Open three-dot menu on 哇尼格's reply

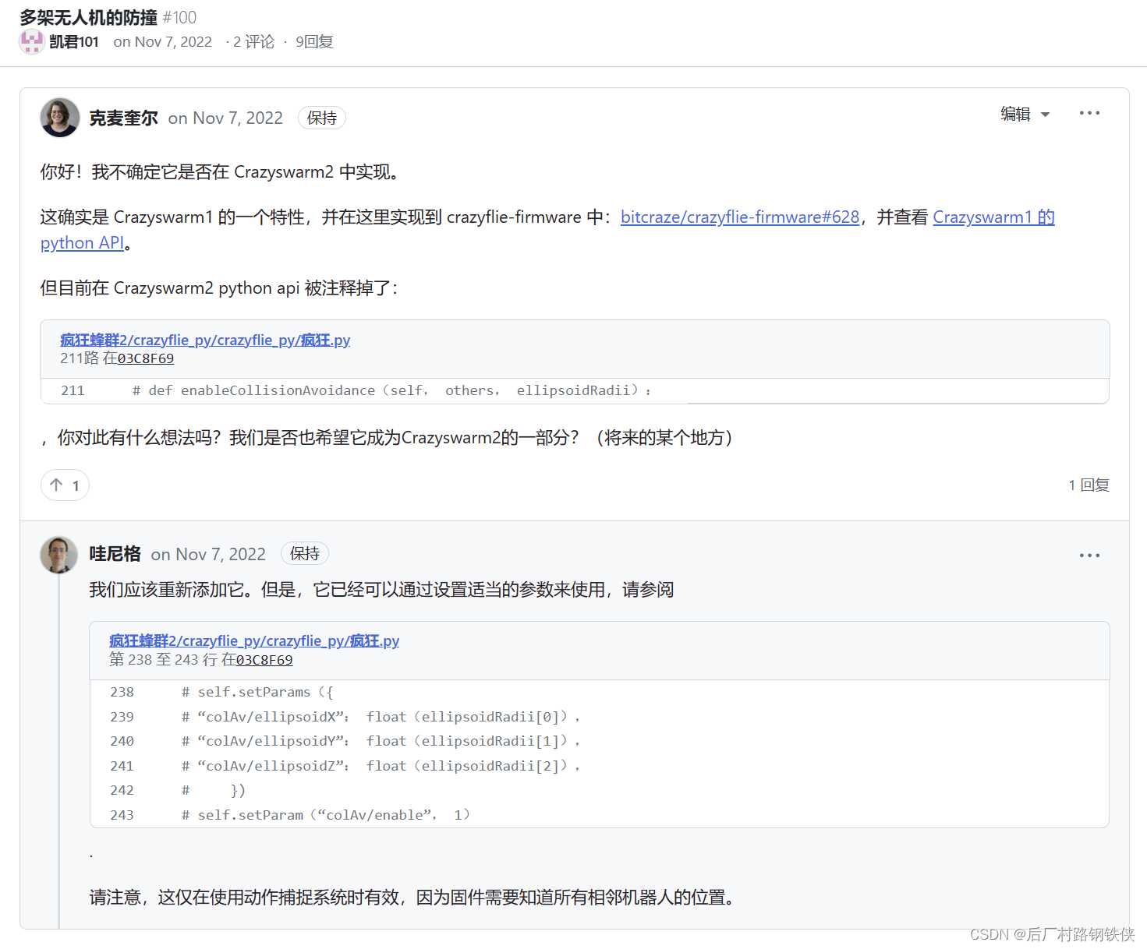point(1089,556)
